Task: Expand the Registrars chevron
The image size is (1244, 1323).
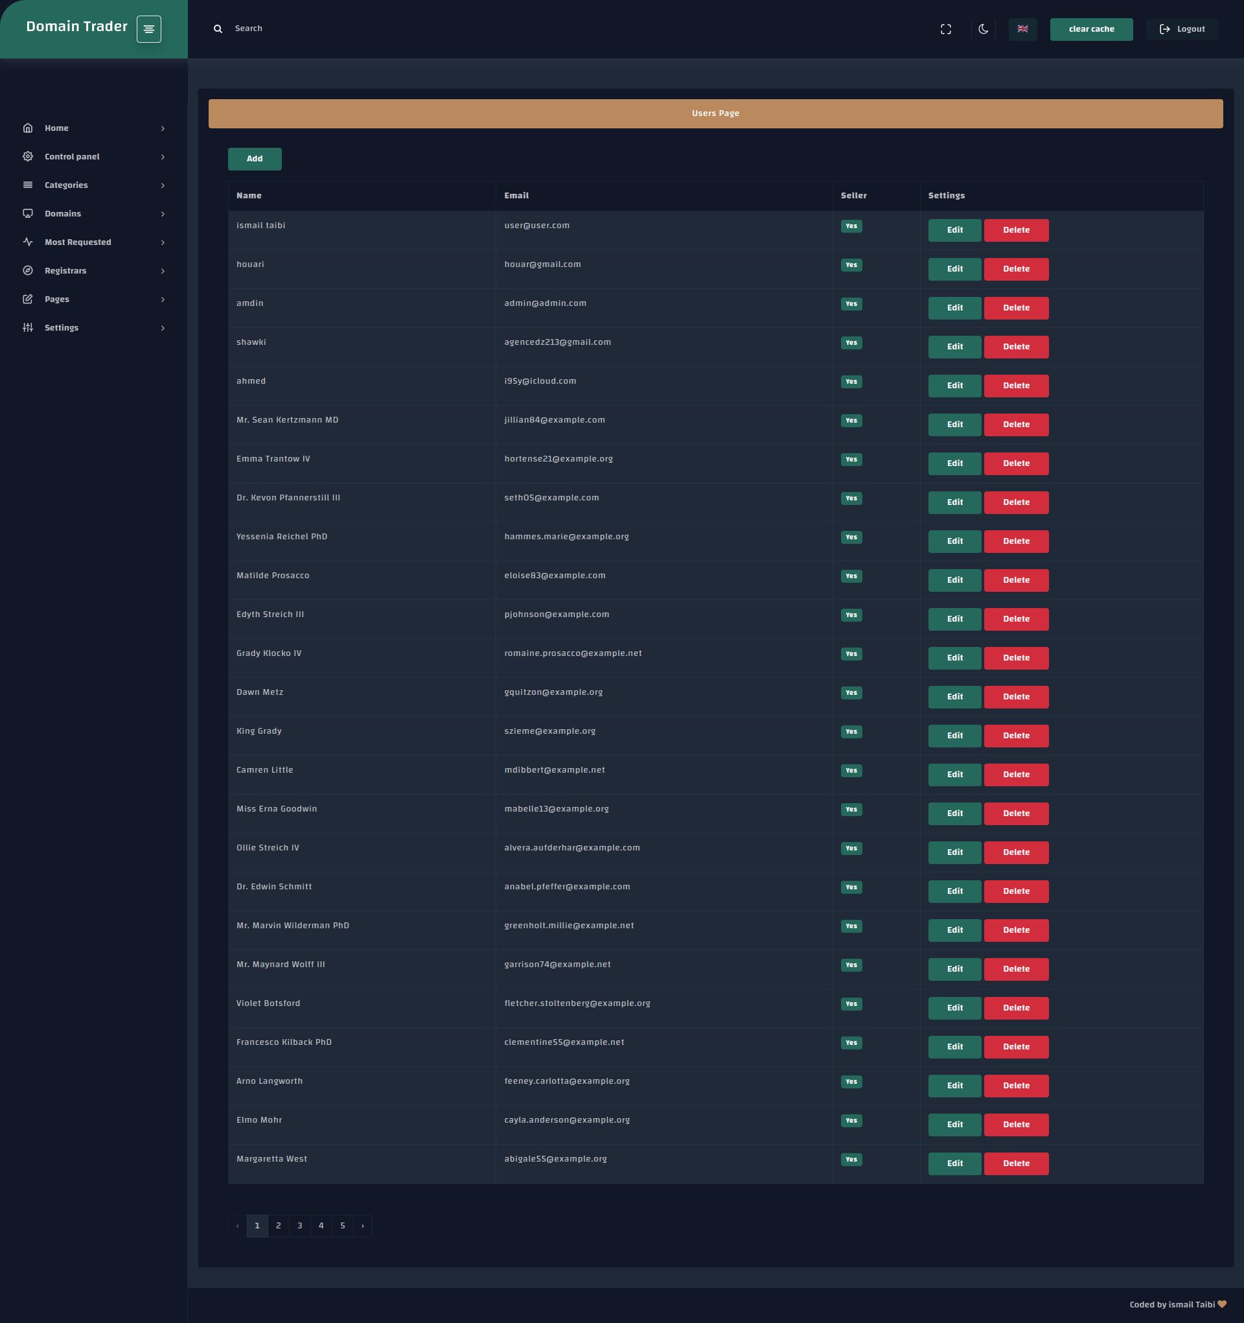Action: point(163,272)
